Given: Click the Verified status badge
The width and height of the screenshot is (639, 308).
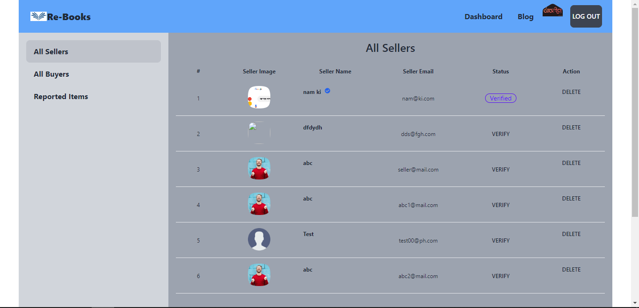Looking at the screenshot, I should pos(501,98).
